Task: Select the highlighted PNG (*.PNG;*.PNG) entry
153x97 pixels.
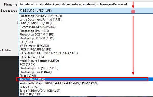Action: coord(86,79)
